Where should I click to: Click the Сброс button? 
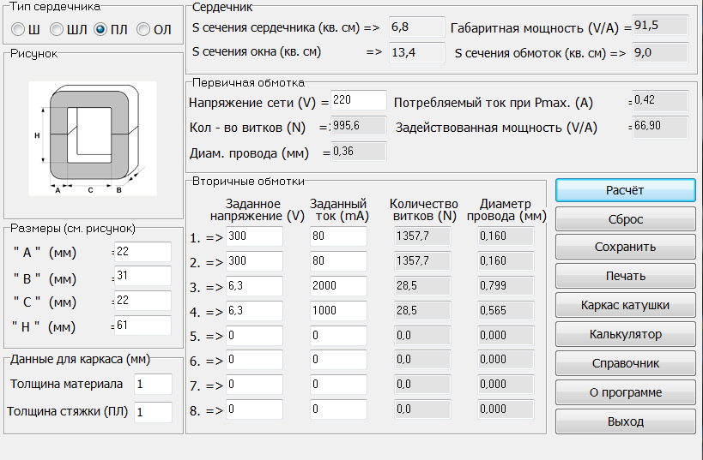[x=626, y=219]
